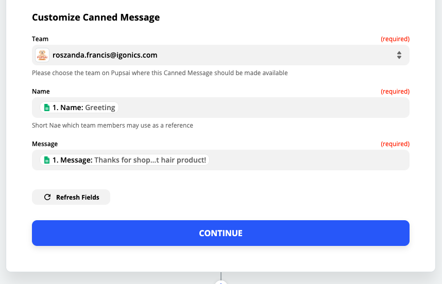Viewport: 442px width, 284px height.
Task: Click the circular refresh arrow icon
Action: click(47, 197)
